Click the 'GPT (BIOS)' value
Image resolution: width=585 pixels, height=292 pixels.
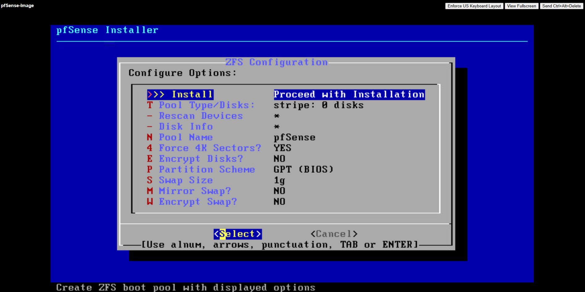point(304,170)
